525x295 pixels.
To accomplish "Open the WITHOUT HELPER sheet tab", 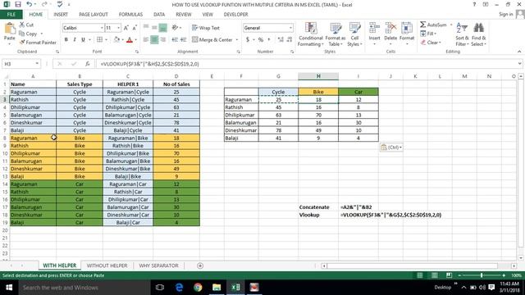I will click(107, 265).
